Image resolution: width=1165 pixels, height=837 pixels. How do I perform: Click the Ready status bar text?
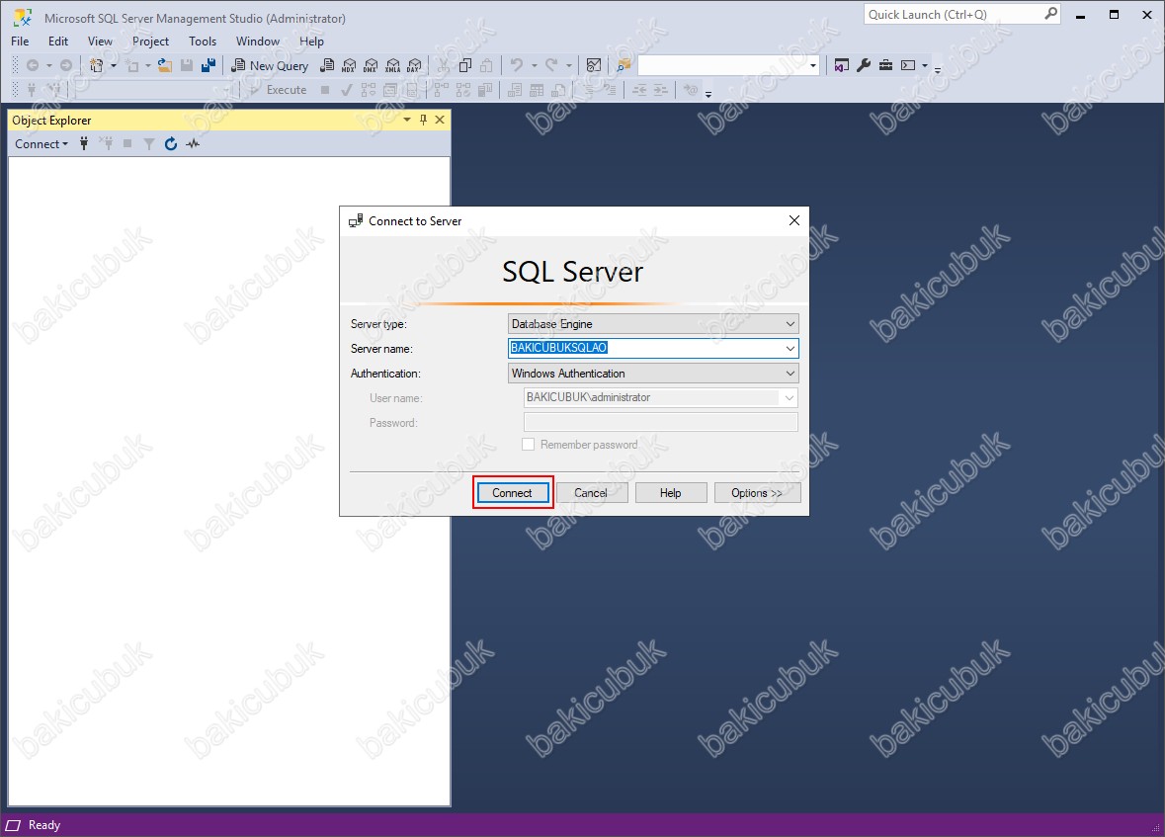43,825
